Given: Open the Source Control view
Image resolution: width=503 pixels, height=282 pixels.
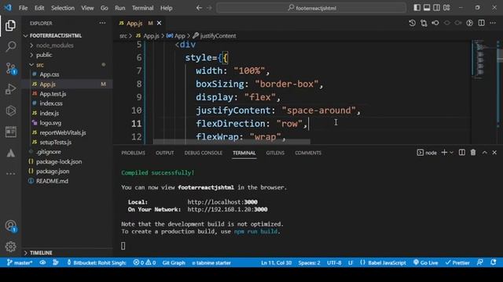Looking at the screenshot, I should [x=10, y=68].
